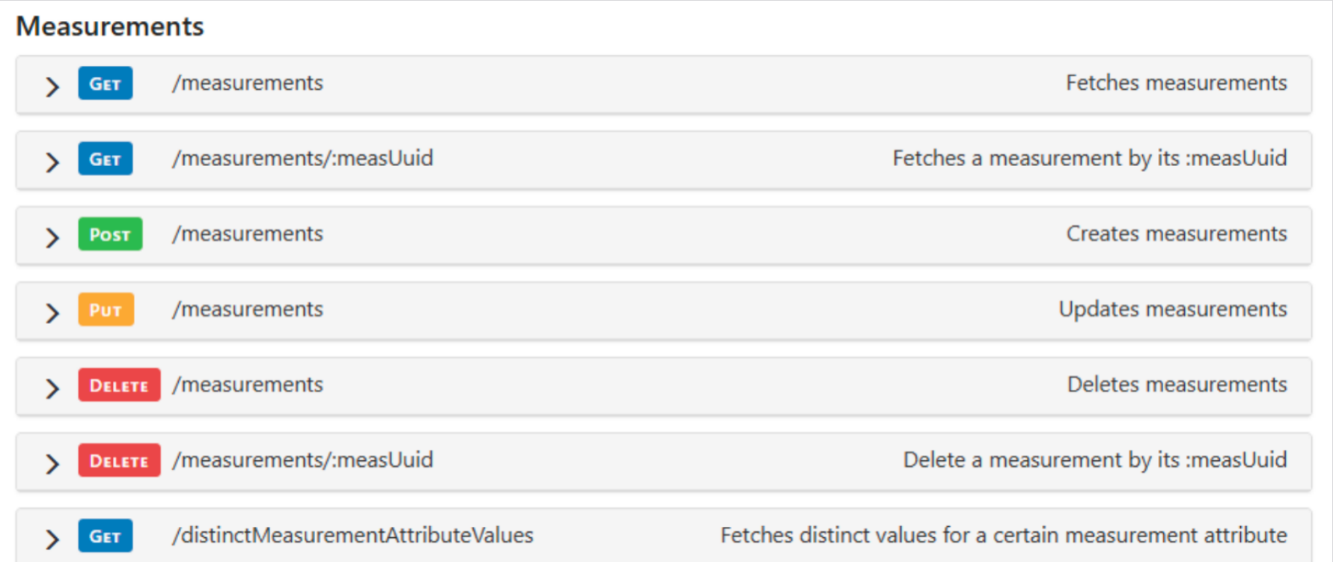Click the GET badge beside /measurements/:measUuid
The width and height of the screenshot is (1333, 562).
(x=106, y=159)
